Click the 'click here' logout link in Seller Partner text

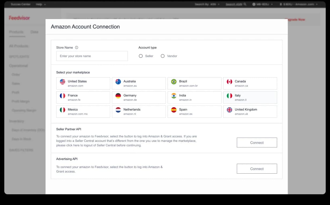(73, 145)
